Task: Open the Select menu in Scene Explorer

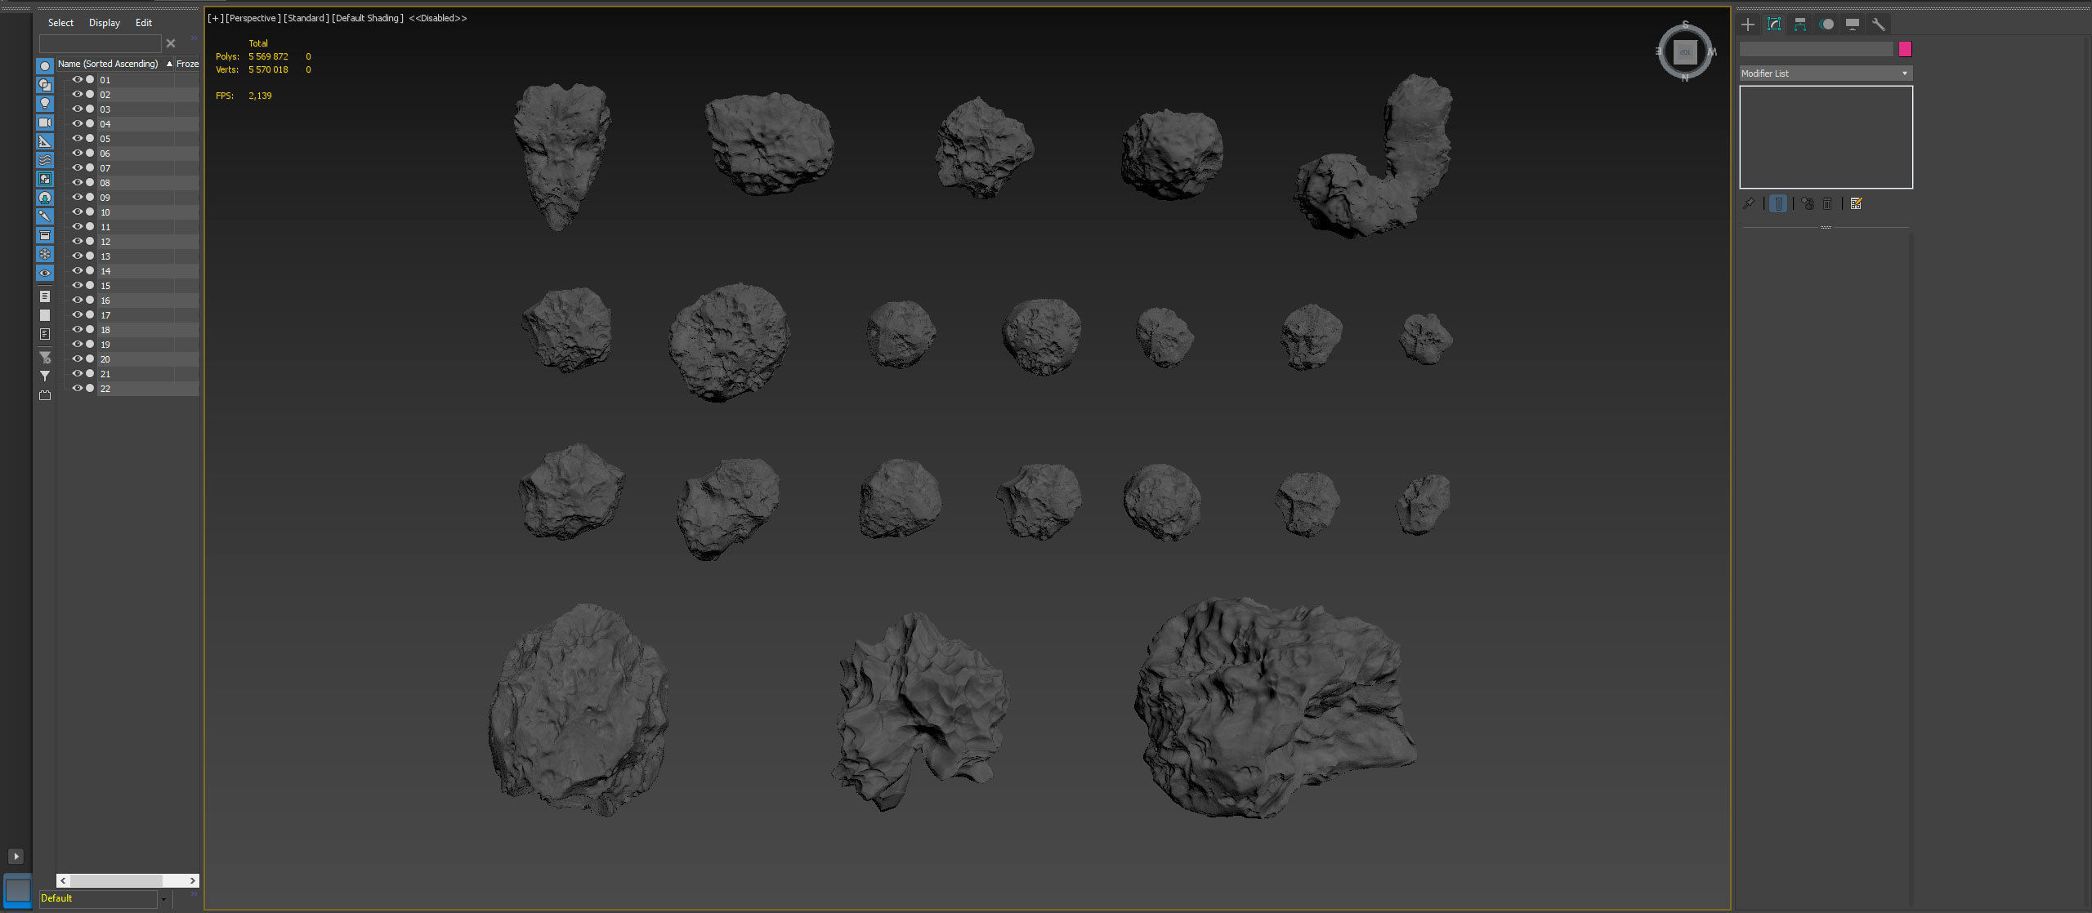Action: (60, 23)
